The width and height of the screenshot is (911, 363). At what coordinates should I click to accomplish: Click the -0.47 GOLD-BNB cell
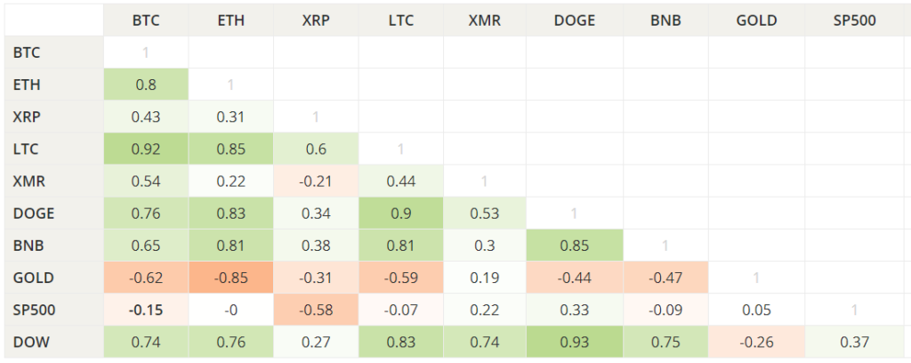click(x=665, y=278)
